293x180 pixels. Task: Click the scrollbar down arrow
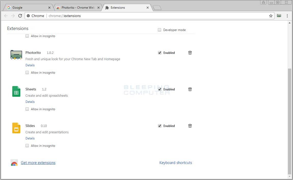289,176
